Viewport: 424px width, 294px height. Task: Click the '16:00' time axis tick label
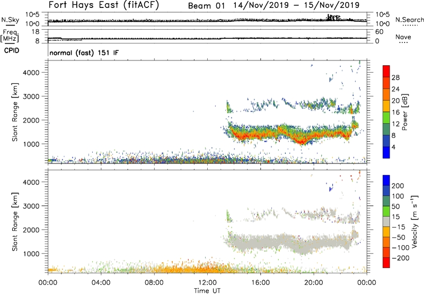(260, 283)
